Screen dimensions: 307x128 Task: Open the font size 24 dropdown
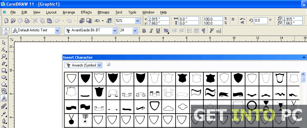tap(135, 30)
